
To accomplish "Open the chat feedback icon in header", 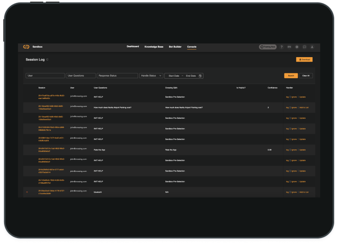I will pyautogui.click(x=305, y=47).
